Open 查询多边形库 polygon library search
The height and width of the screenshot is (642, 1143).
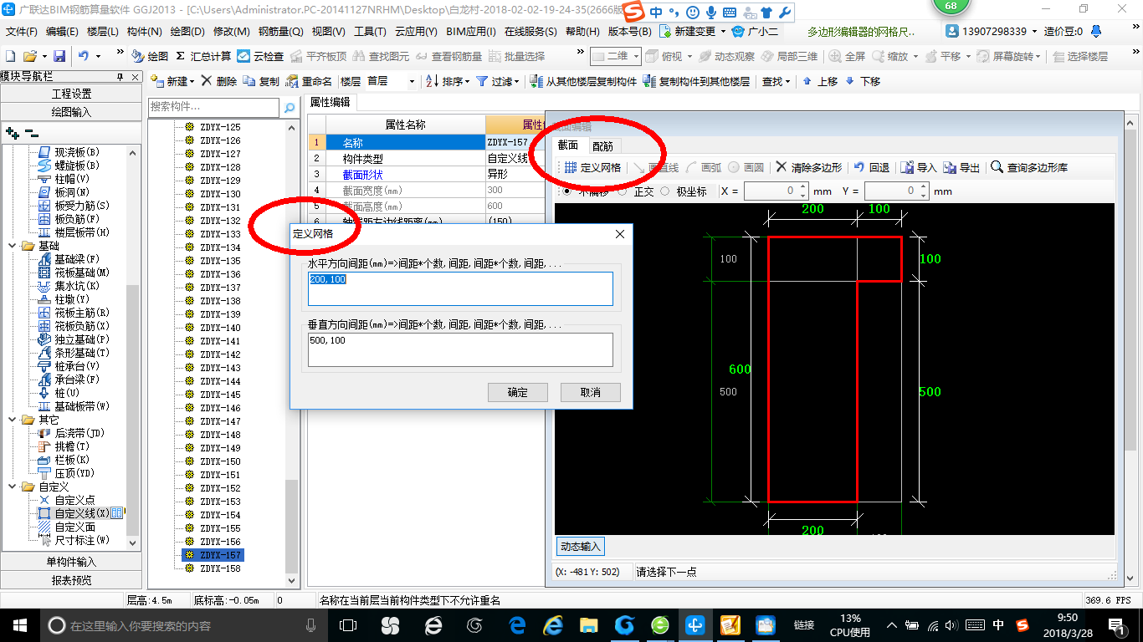1029,167
